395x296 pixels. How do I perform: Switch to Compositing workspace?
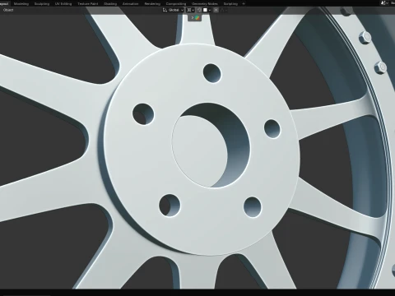tap(176, 4)
